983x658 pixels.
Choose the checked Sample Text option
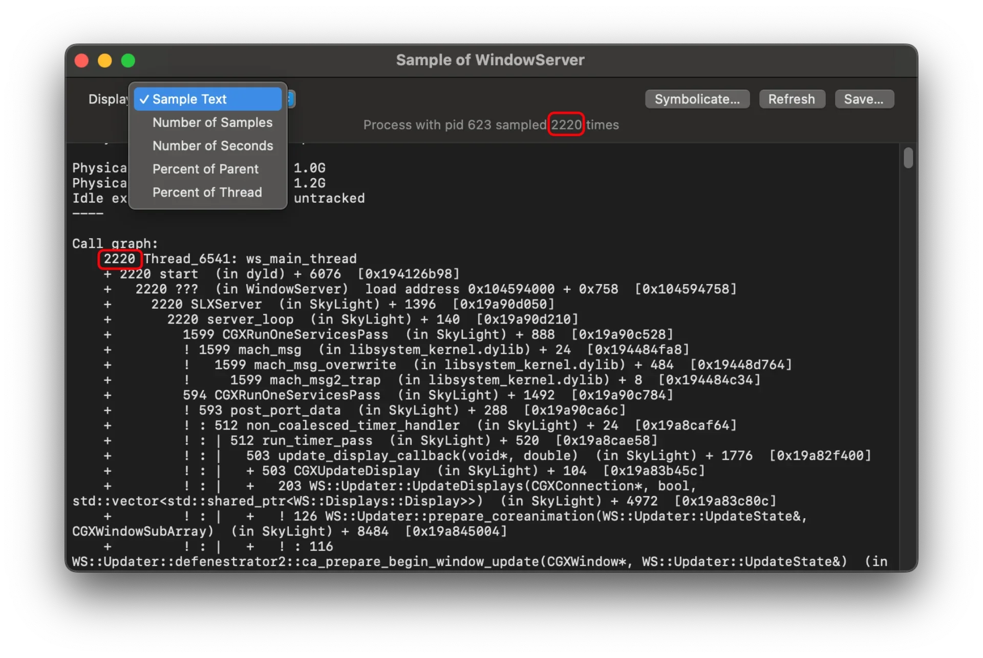[x=207, y=99]
